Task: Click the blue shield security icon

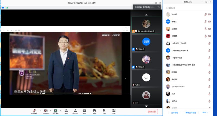Action: (3, 8)
